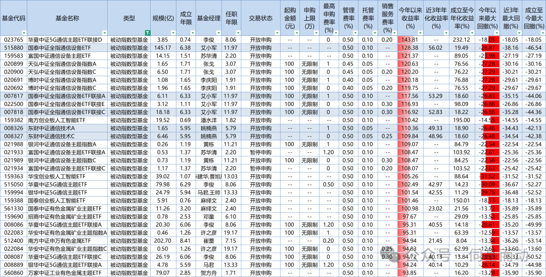This screenshot has width=546, height=277.
Task: Select fund code cell 515880
Action: (13, 47)
